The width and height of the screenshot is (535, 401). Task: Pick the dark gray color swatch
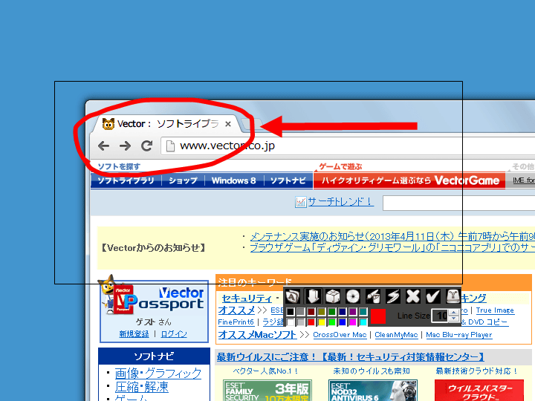click(x=301, y=312)
